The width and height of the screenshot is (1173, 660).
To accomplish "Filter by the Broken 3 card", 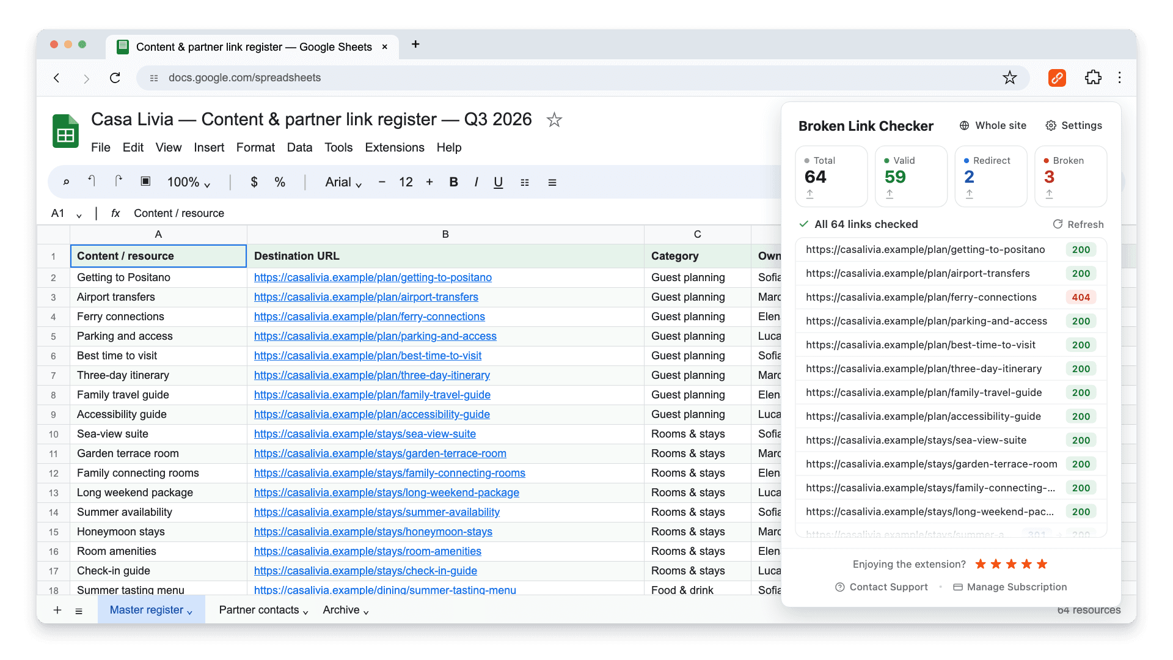I will [x=1070, y=176].
